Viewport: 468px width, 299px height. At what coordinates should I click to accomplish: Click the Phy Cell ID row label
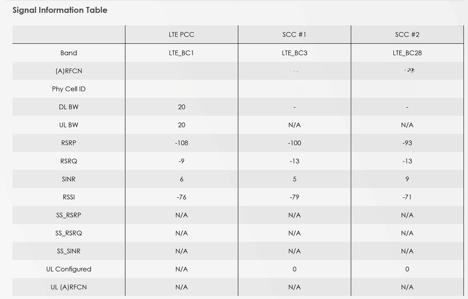69,89
